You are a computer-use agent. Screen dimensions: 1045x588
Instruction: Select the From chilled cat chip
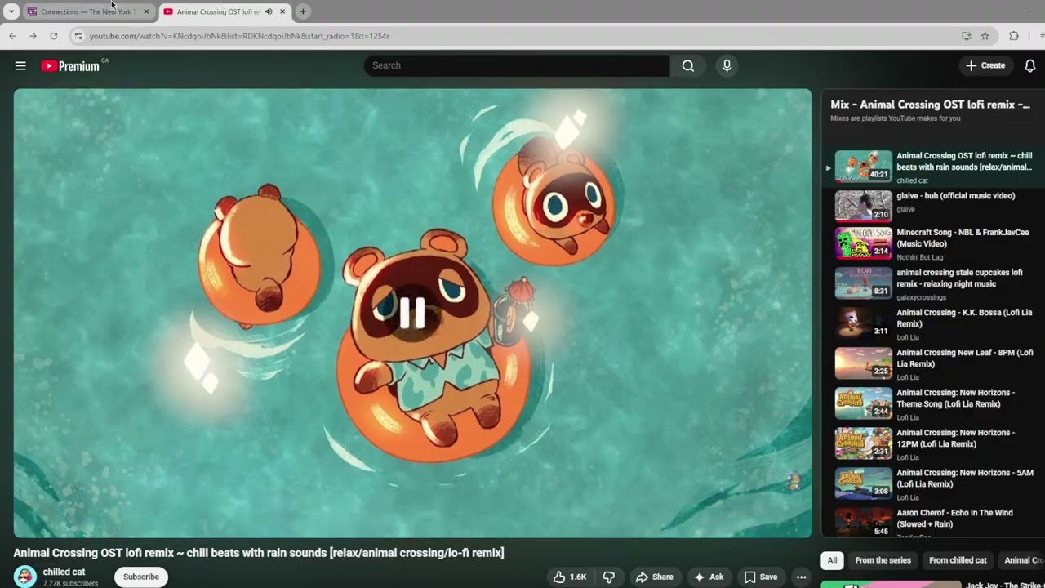(x=958, y=560)
